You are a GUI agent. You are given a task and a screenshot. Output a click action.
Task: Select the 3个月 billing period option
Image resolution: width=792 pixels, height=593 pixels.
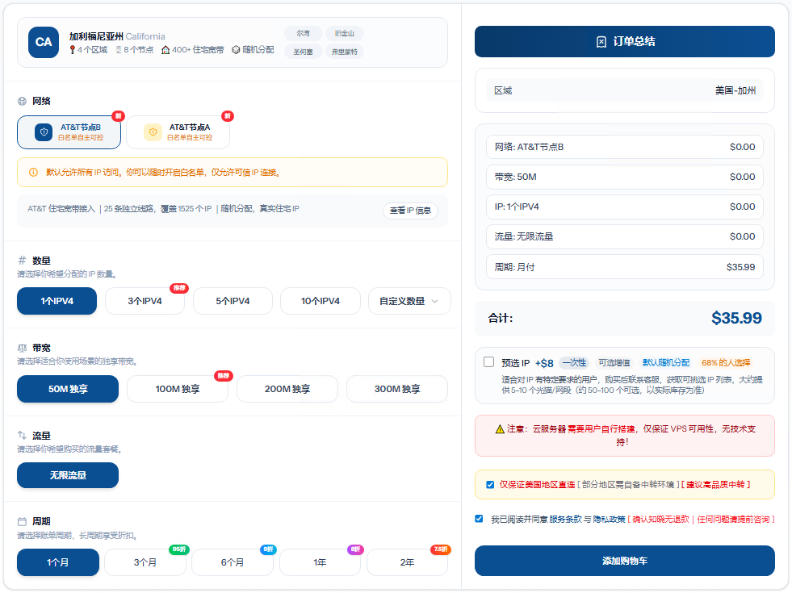(145, 562)
